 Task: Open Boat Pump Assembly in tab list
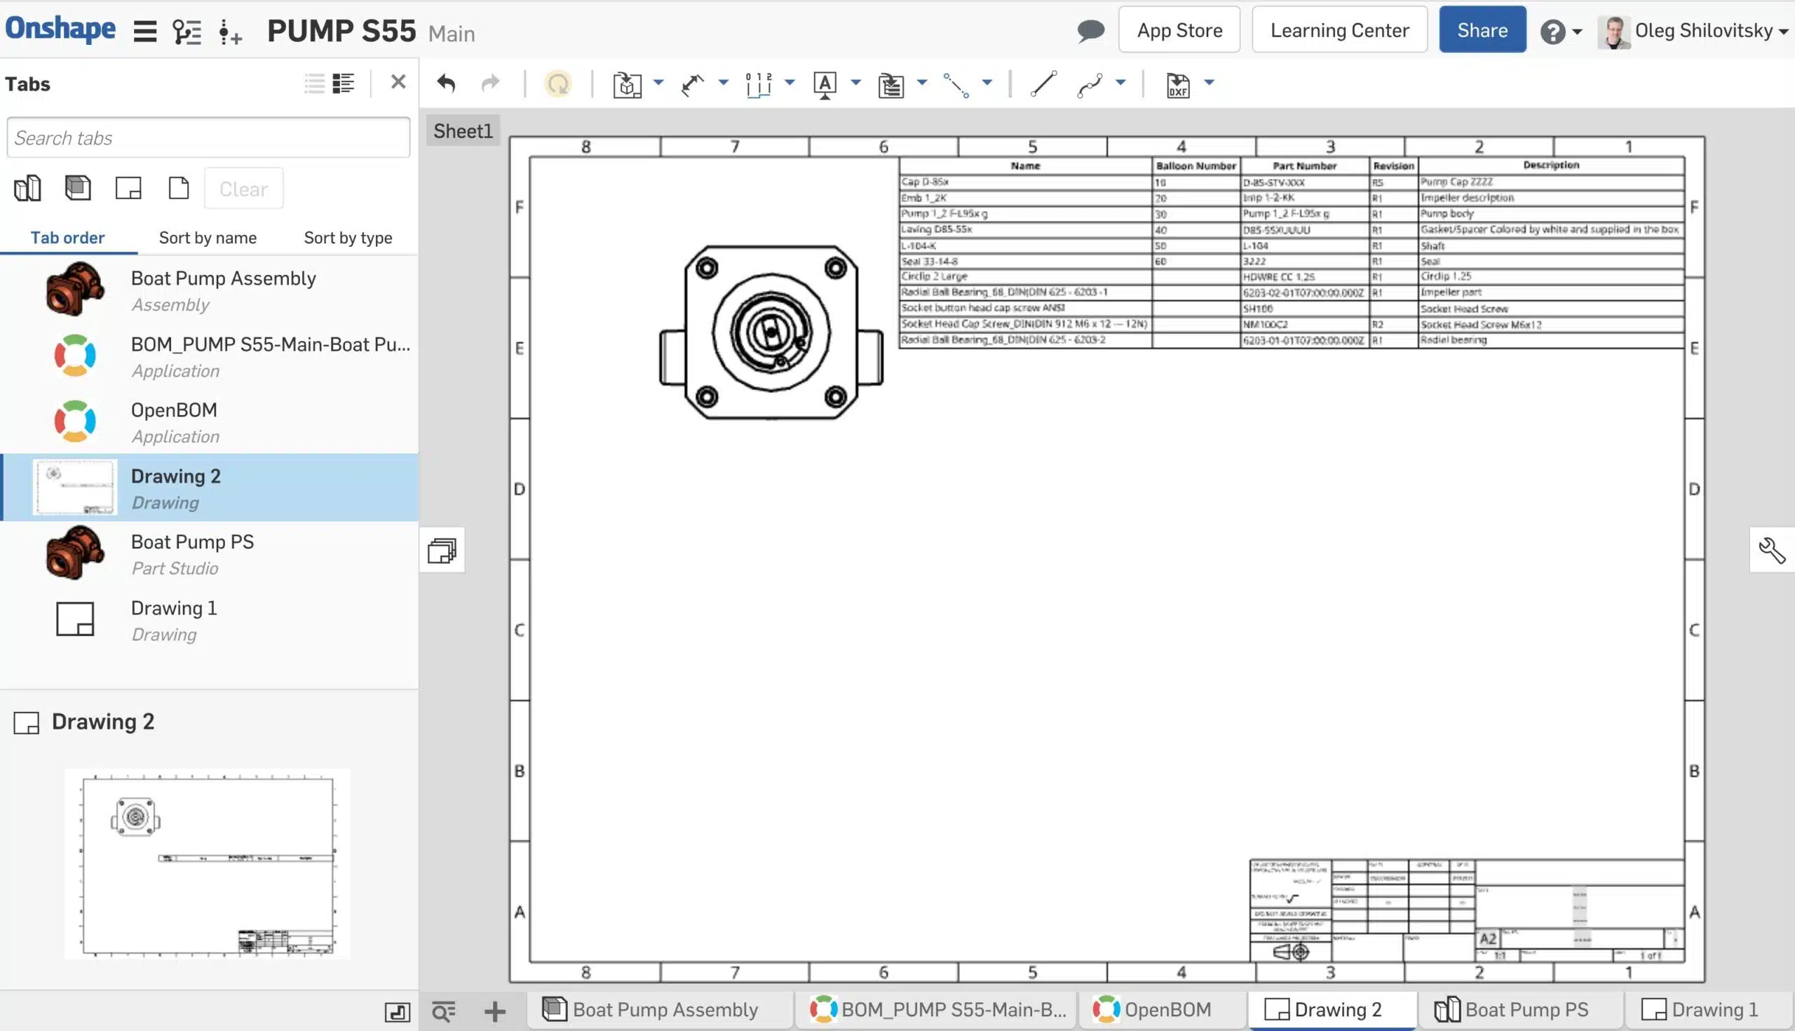coord(210,290)
